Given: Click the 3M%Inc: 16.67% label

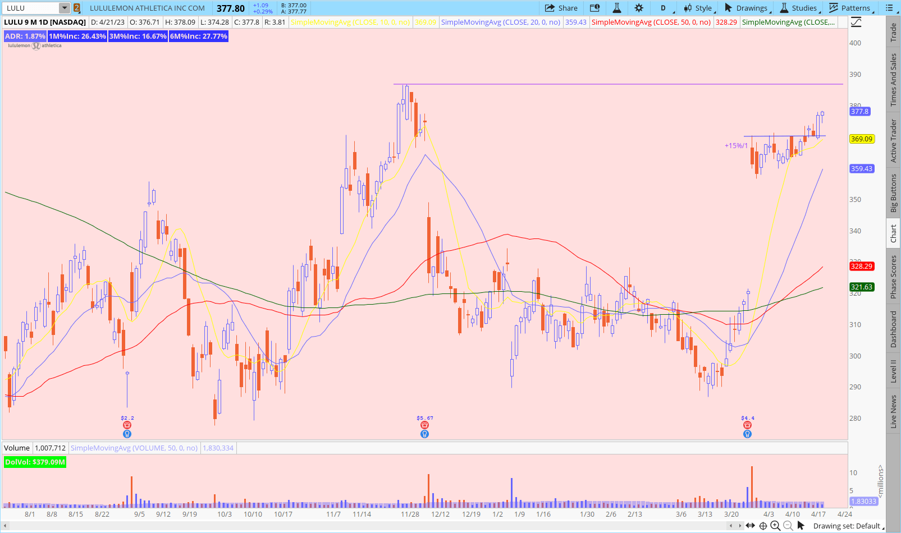Looking at the screenshot, I should 138,36.
